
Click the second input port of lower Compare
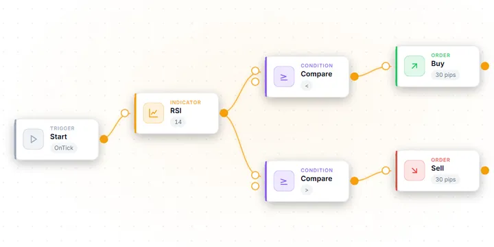pos(255,186)
